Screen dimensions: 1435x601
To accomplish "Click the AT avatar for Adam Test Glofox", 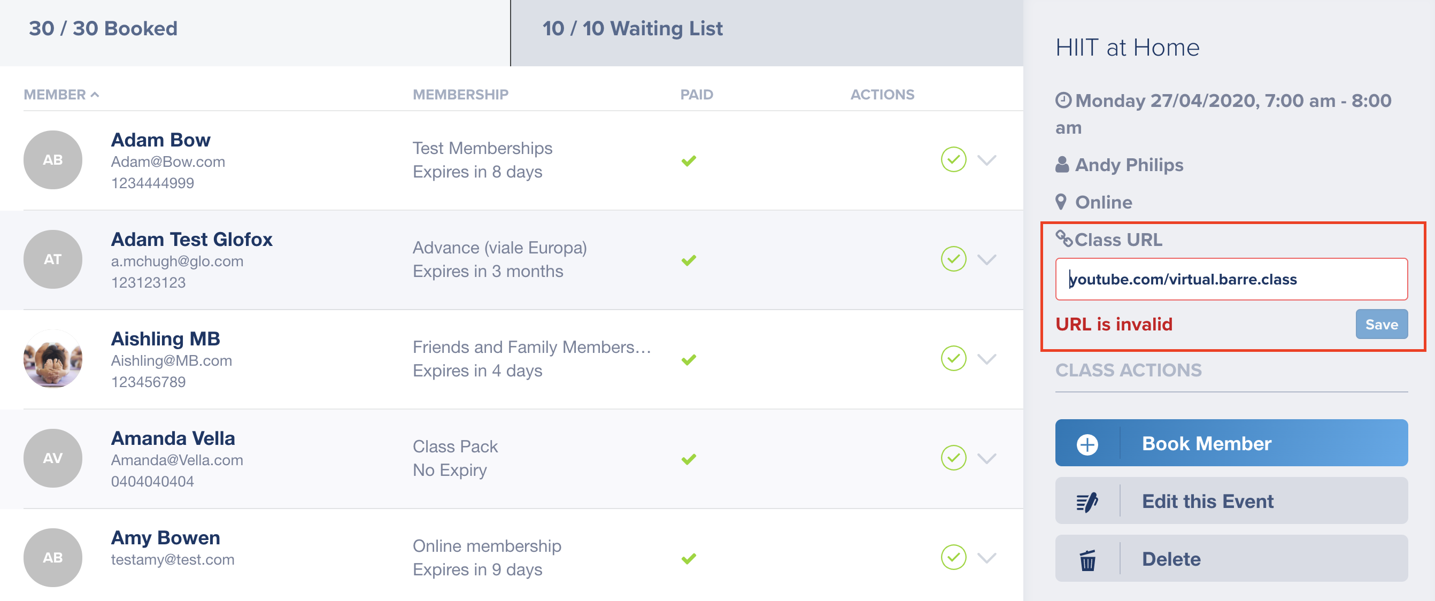I will coord(53,259).
